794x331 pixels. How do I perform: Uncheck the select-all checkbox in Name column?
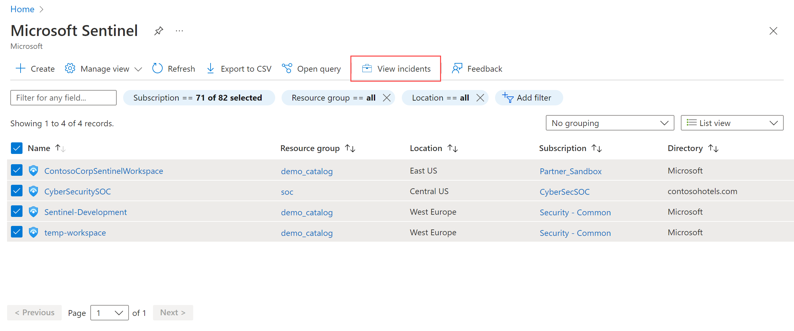(17, 148)
